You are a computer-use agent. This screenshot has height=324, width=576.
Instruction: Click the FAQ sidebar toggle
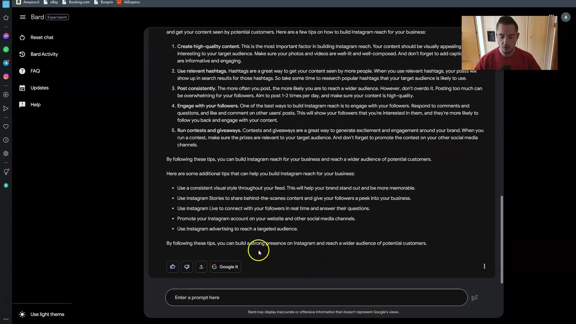pos(35,70)
